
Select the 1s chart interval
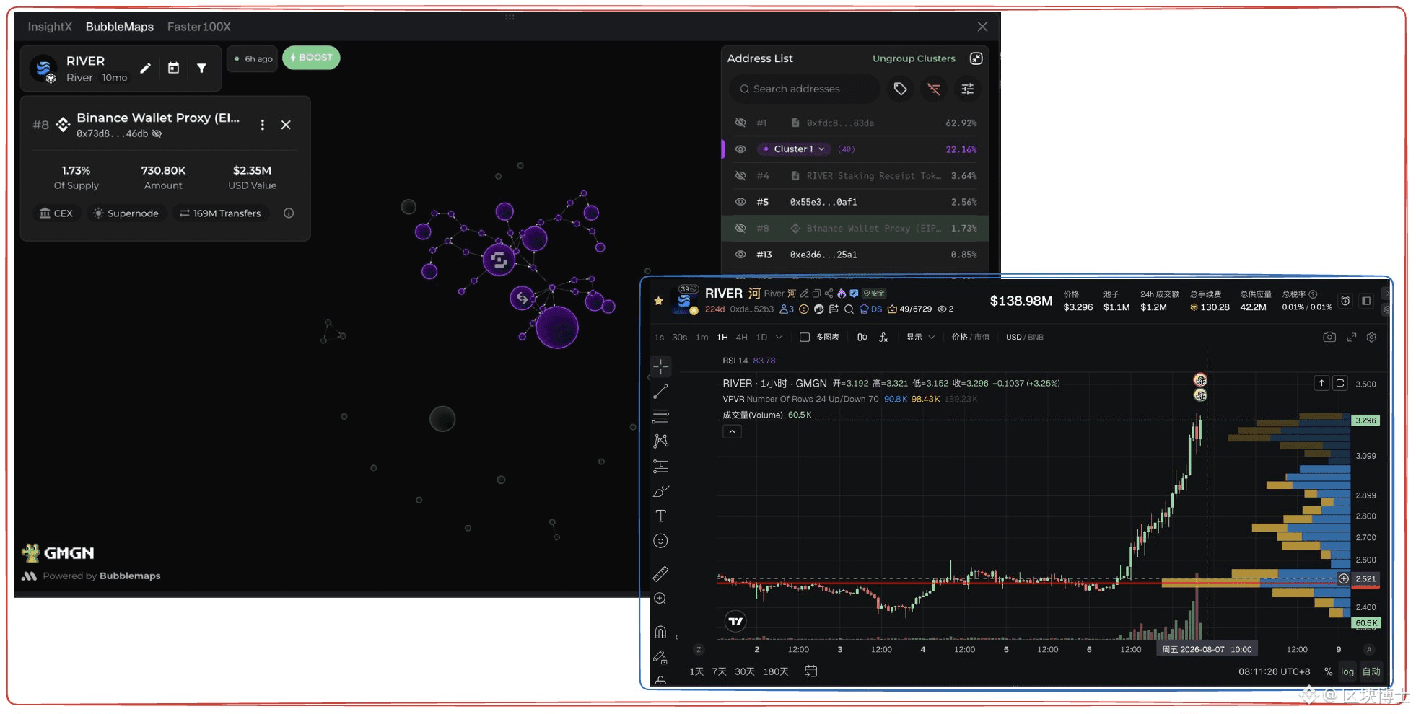(659, 338)
